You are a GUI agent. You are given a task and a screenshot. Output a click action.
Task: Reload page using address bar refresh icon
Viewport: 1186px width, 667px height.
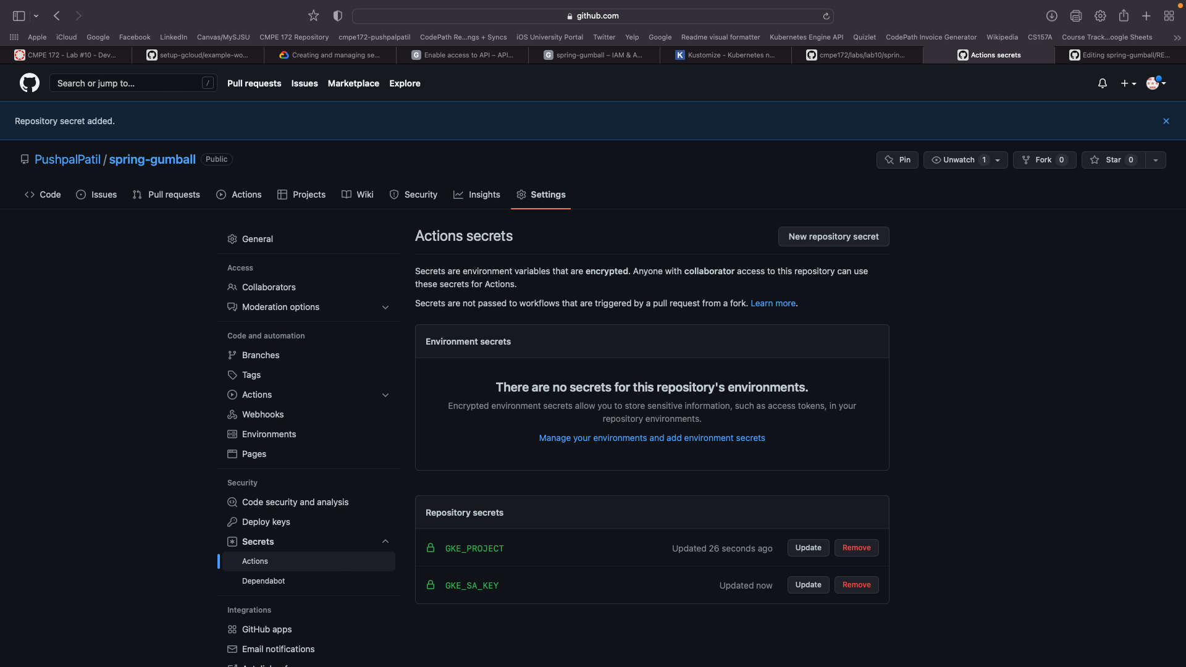(826, 16)
